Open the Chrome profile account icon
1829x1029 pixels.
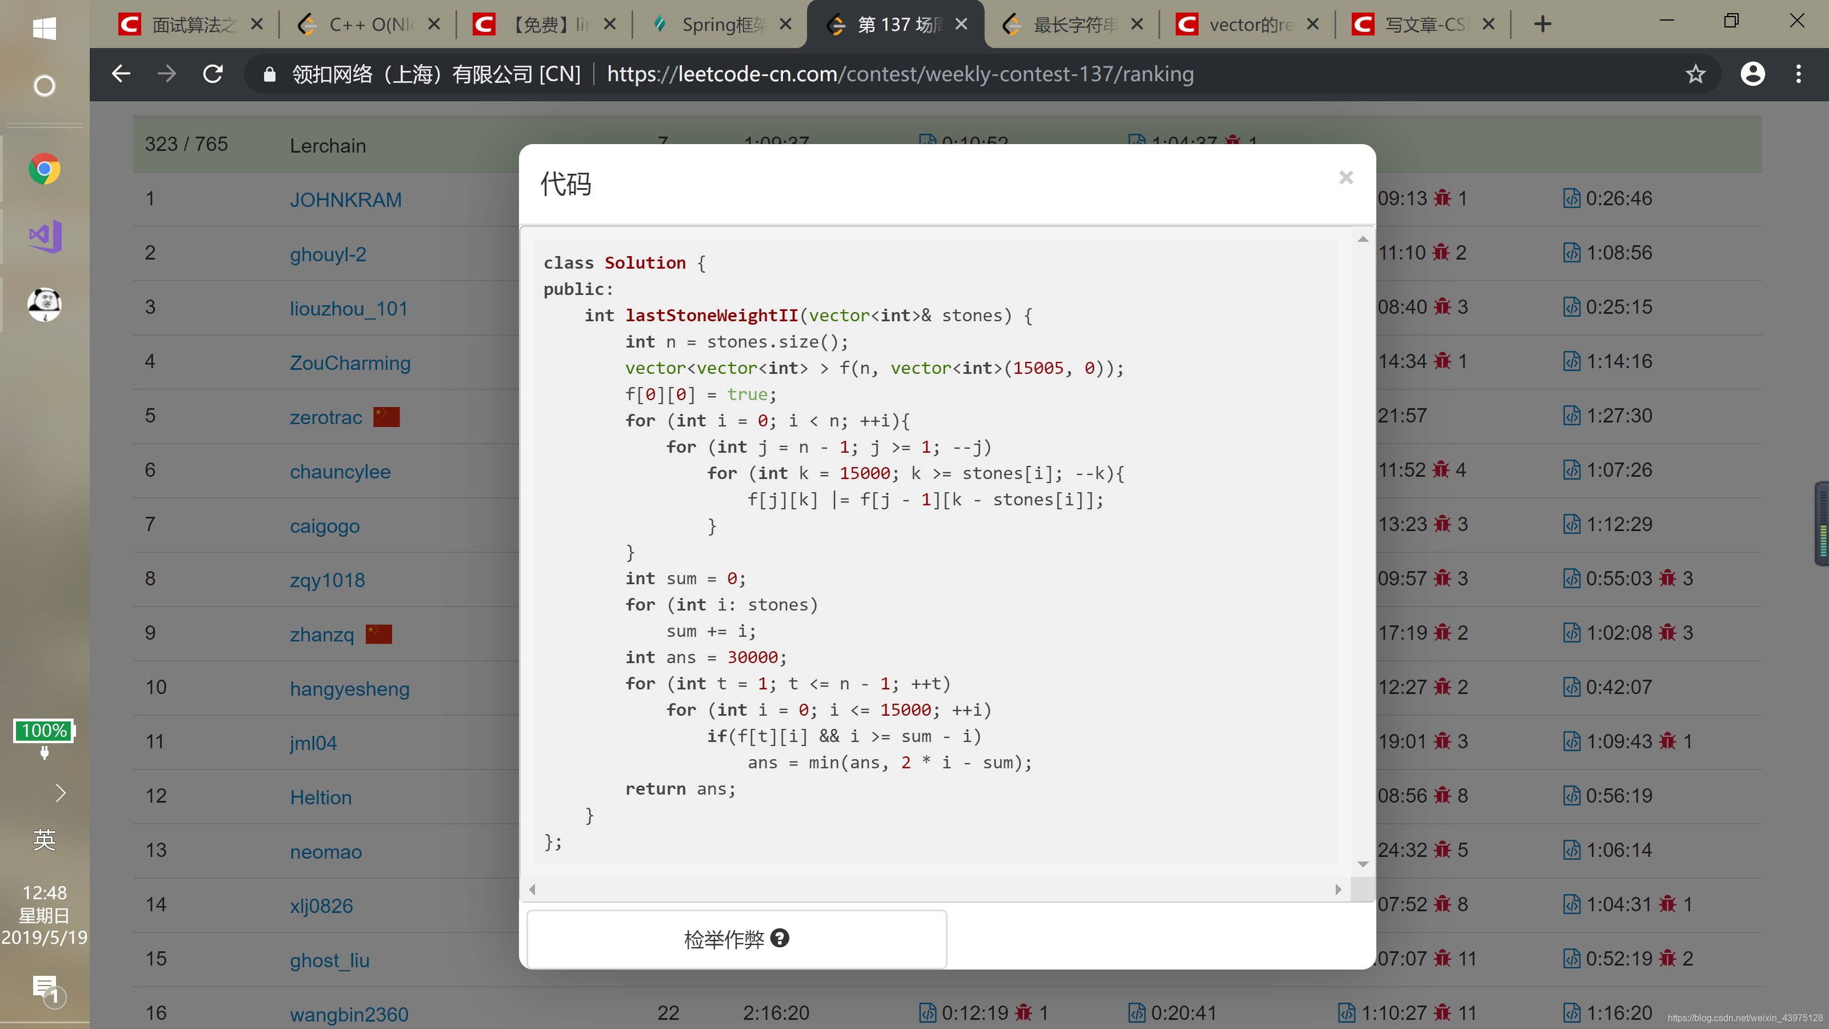[x=1752, y=74]
